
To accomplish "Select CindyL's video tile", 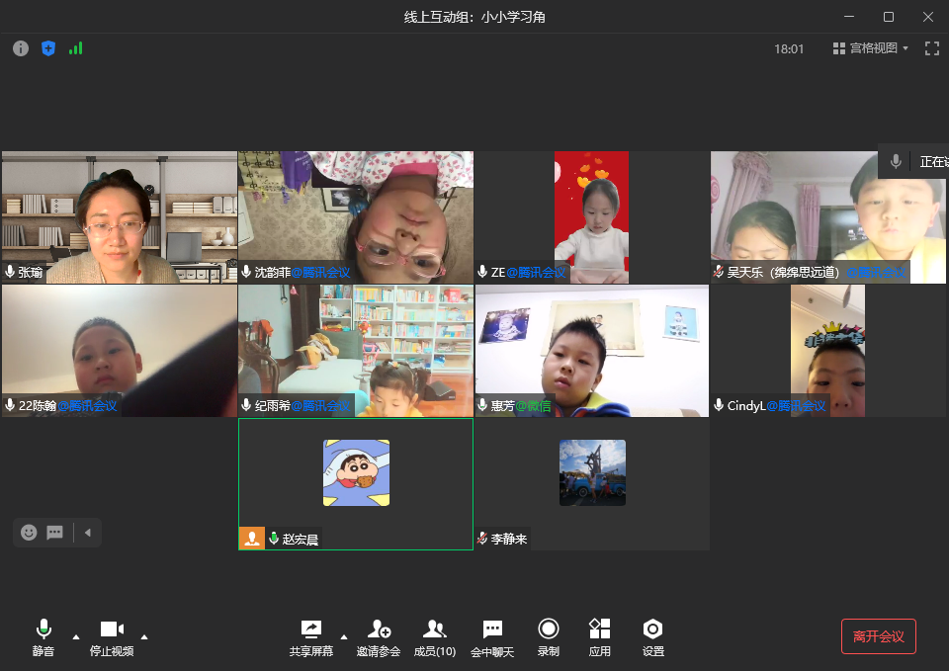I will 828,351.
